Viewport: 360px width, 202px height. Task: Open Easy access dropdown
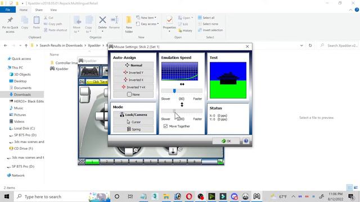pyautogui.click(x=147, y=24)
